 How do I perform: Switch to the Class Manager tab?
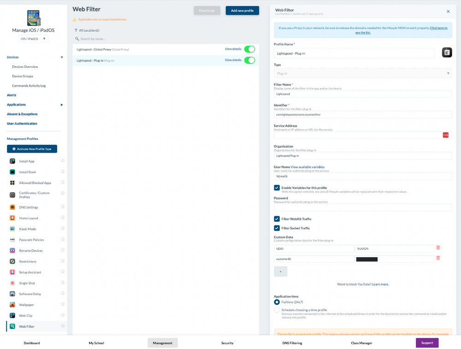[x=361, y=343]
